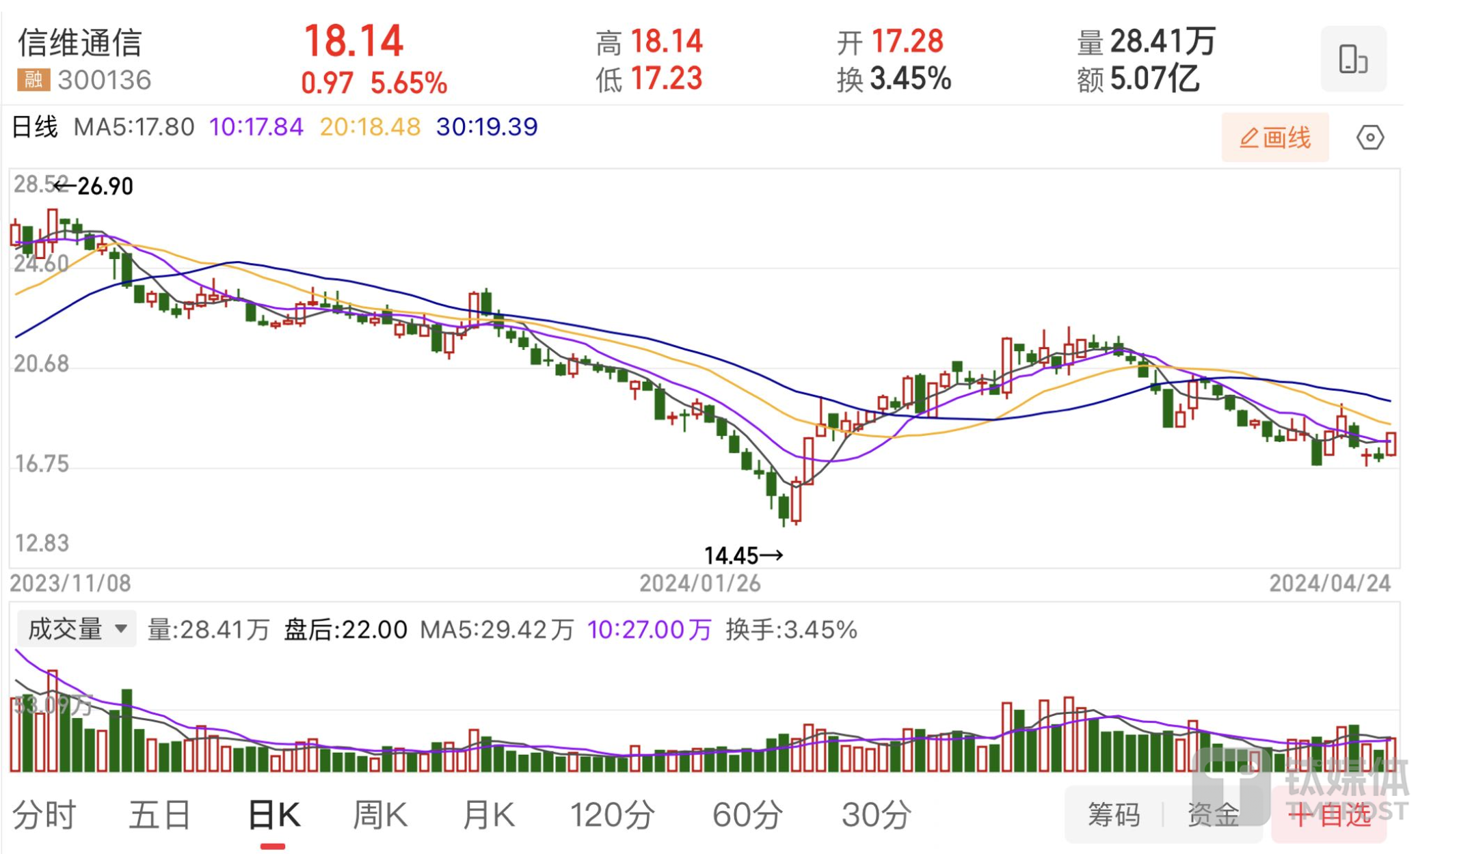Click the stock name 信维通信
1470x854 pixels.
[80, 42]
